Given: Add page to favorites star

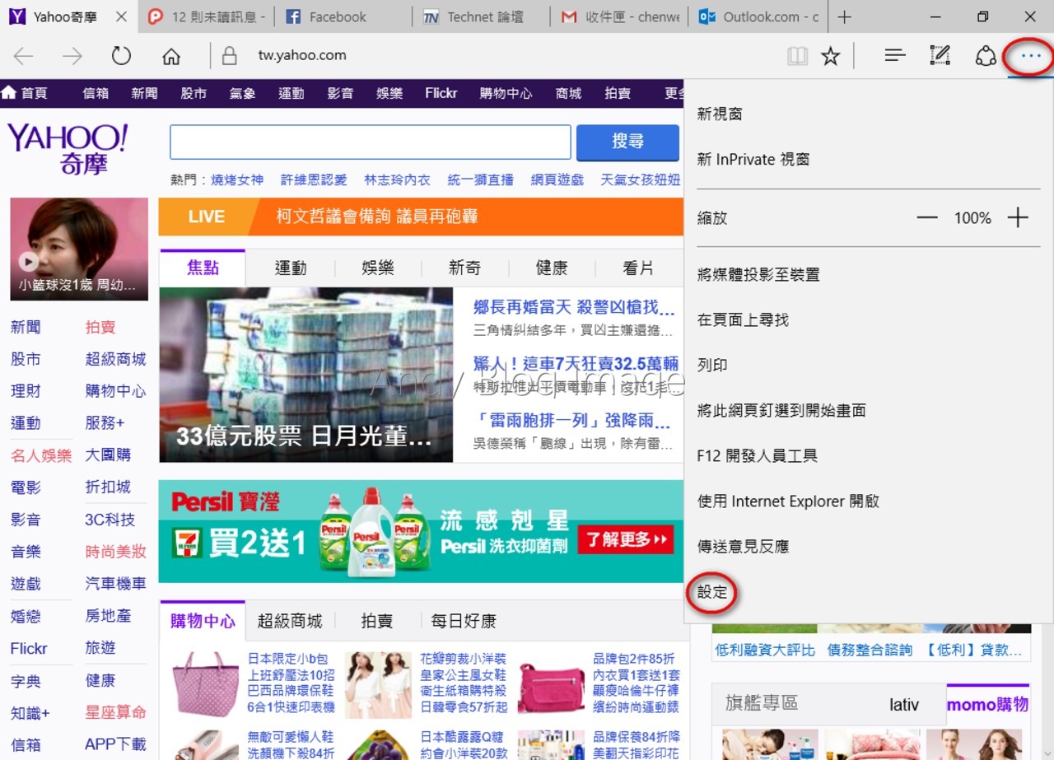Looking at the screenshot, I should click(x=831, y=56).
